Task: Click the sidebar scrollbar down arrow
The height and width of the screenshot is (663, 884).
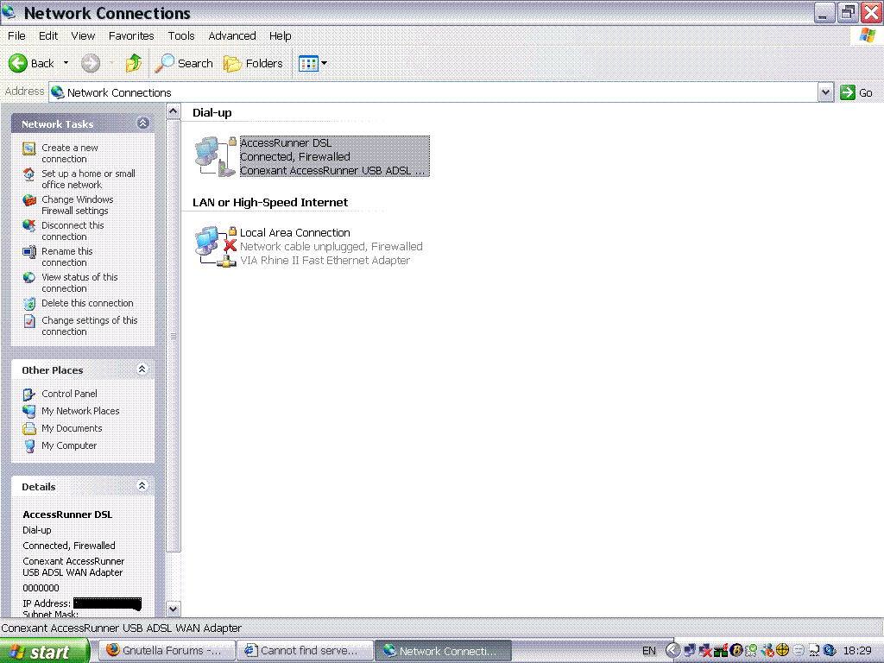Action: [173, 609]
